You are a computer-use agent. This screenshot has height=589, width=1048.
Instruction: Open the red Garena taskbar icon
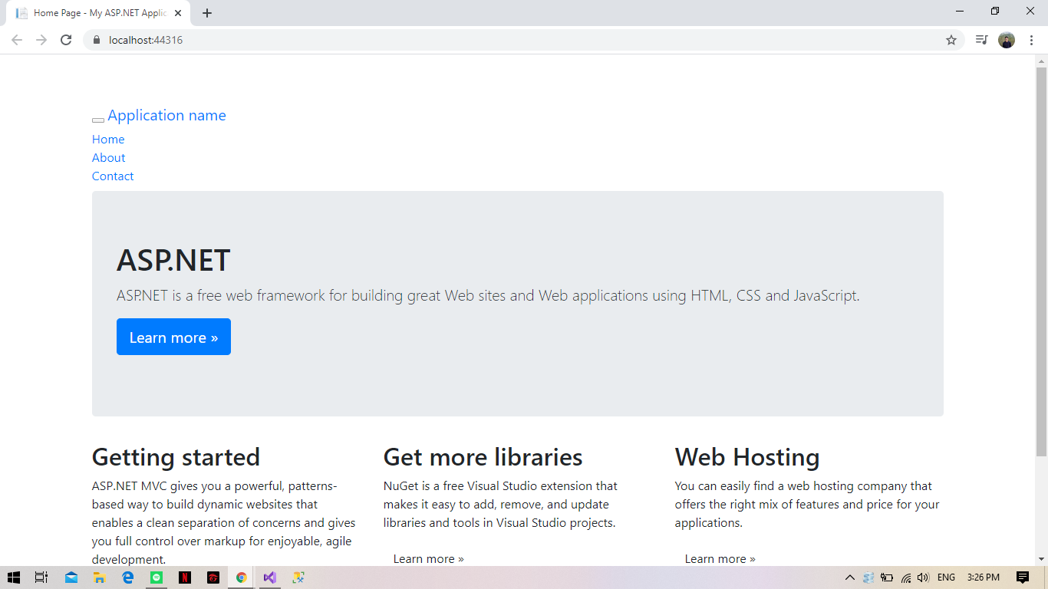point(213,577)
